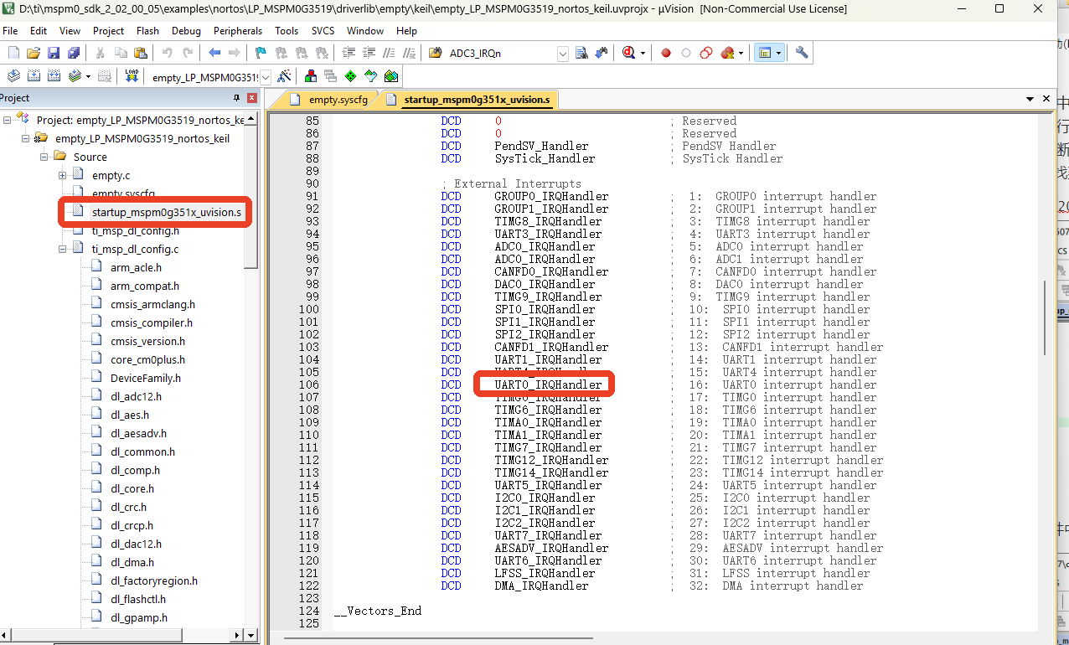Open the target selection dropdown
Viewport: 1069px width, 645px height.
pos(266,77)
